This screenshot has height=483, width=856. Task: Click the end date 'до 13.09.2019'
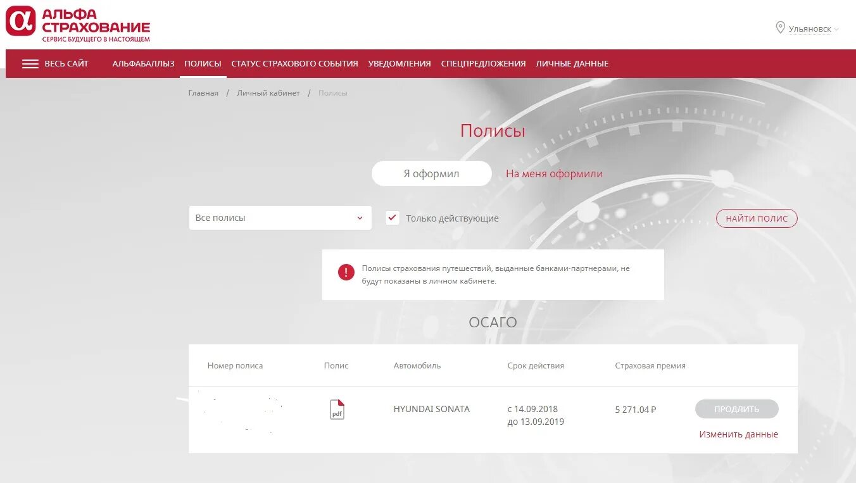536,422
